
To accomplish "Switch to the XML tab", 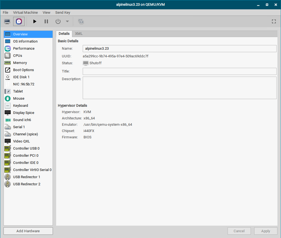I will [x=79, y=33].
